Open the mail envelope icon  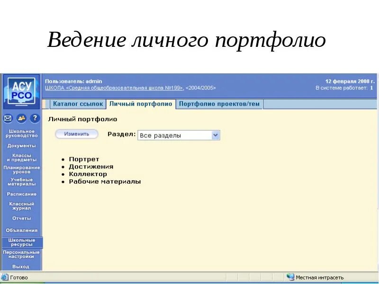[x=8, y=118]
